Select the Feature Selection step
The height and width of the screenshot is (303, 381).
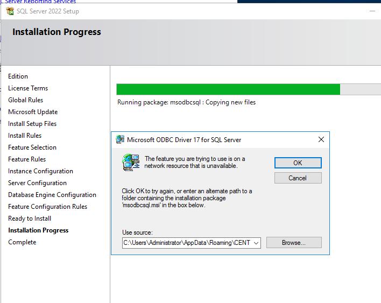tap(32, 147)
